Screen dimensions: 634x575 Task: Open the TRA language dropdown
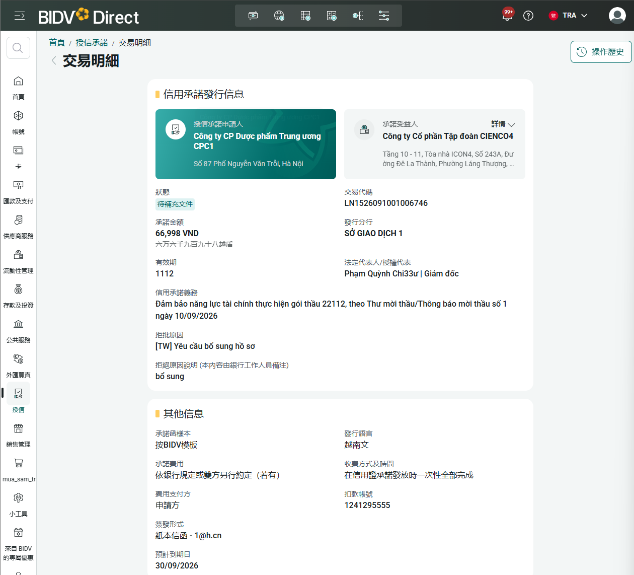(x=568, y=16)
